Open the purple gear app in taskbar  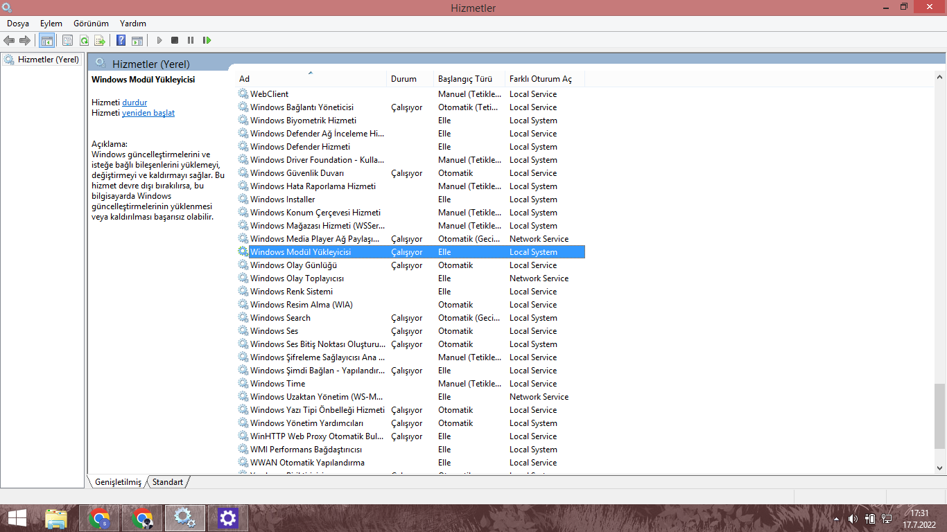(x=227, y=518)
